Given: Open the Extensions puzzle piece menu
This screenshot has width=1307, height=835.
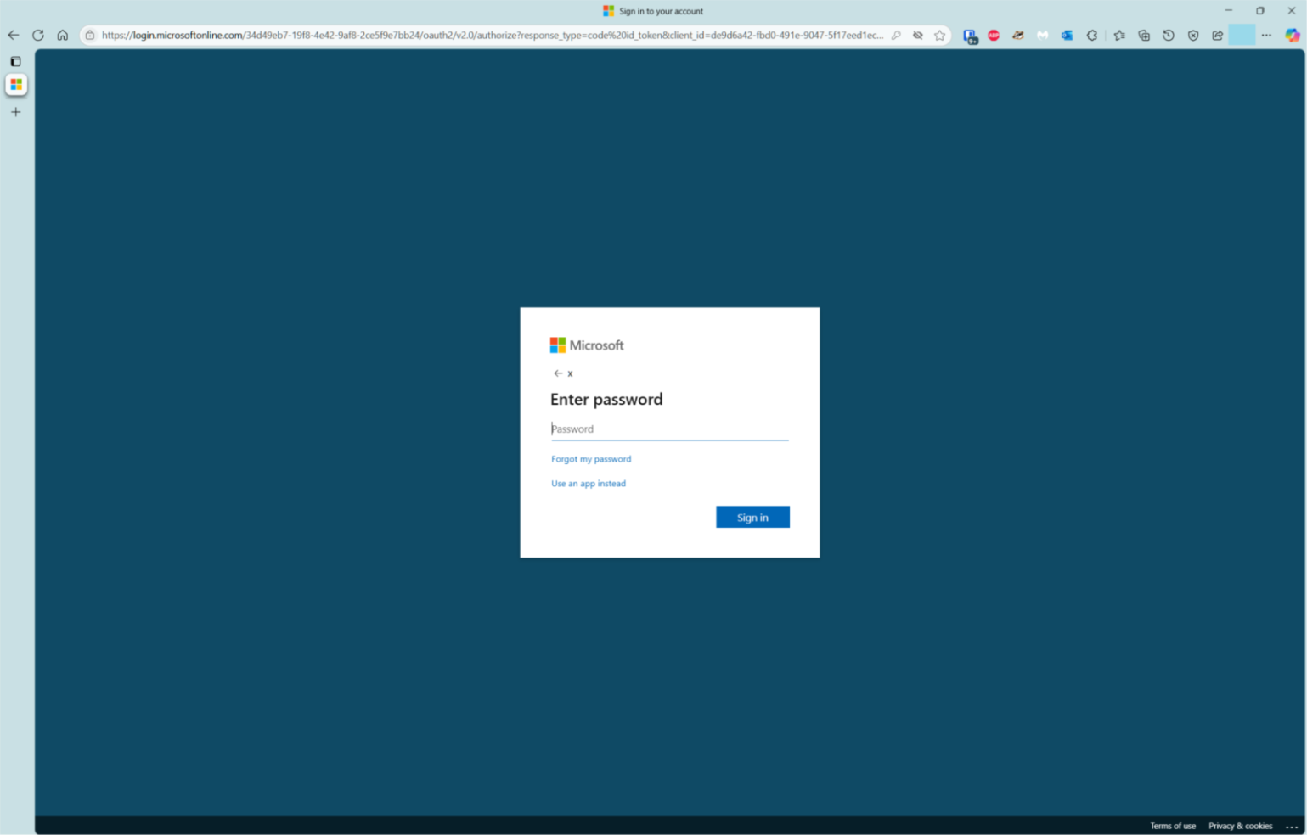Looking at the screenshot, I should click(1092, 36).
